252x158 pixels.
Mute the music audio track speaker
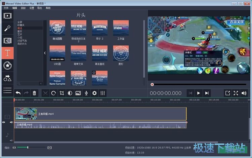11,141
